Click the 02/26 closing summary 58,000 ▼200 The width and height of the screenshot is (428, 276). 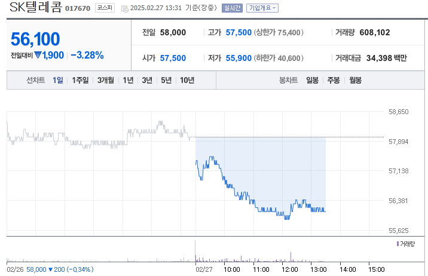click(60, 270)
